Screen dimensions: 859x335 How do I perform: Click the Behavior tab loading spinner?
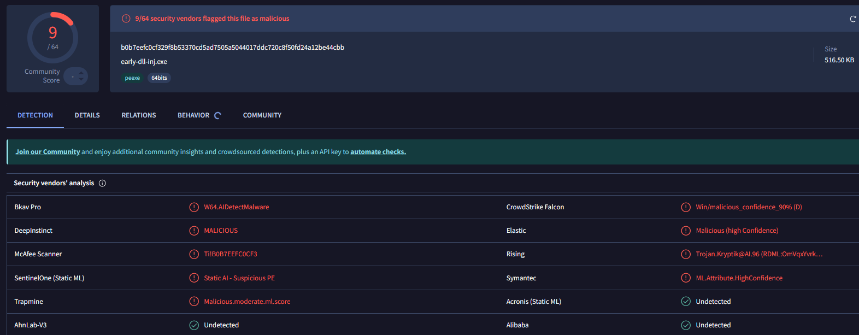(217, 115)
